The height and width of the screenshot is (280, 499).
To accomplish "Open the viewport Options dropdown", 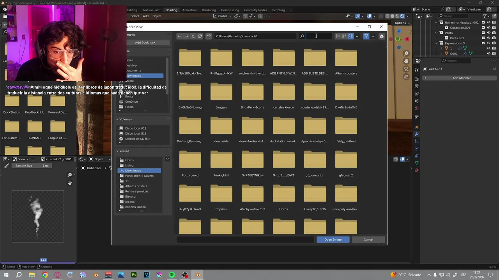I will (x=402, y=23).
